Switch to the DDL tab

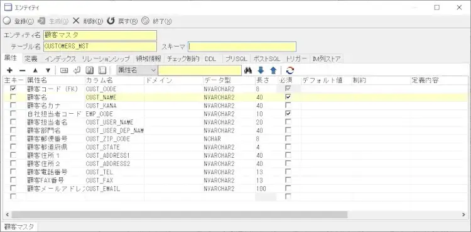[x=210, y=58]
